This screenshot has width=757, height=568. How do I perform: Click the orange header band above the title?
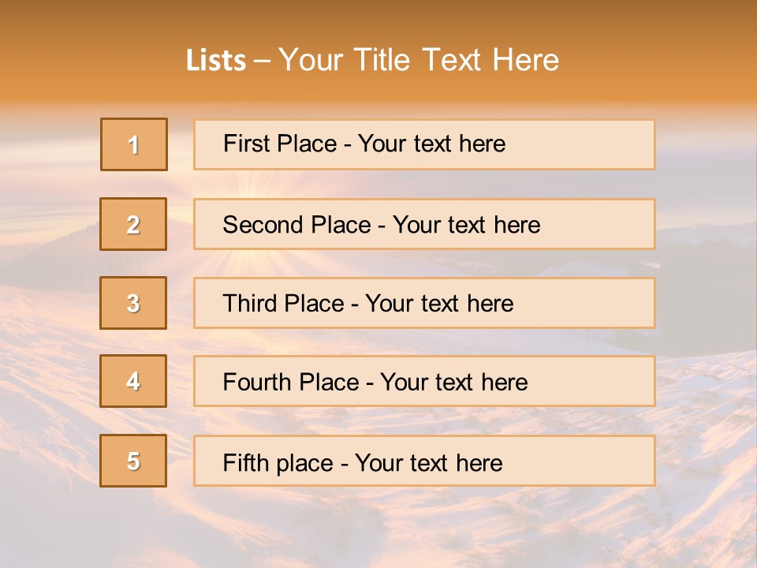(x=378, y=19)
